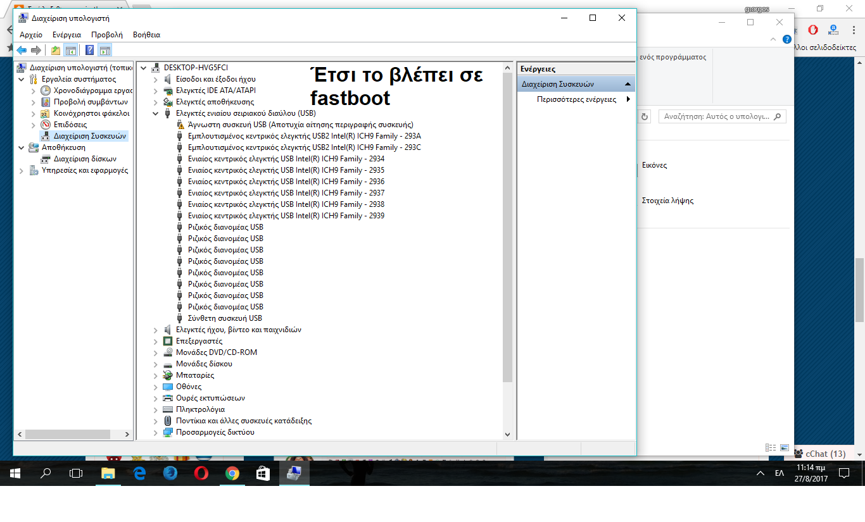Image resolution: width=865 pixels, height=522 pixels.
Task: Collapse the USB controllers (Ελεγκτές ενιαίου σειριακού διαύλου) node
Action: (156, 113)
